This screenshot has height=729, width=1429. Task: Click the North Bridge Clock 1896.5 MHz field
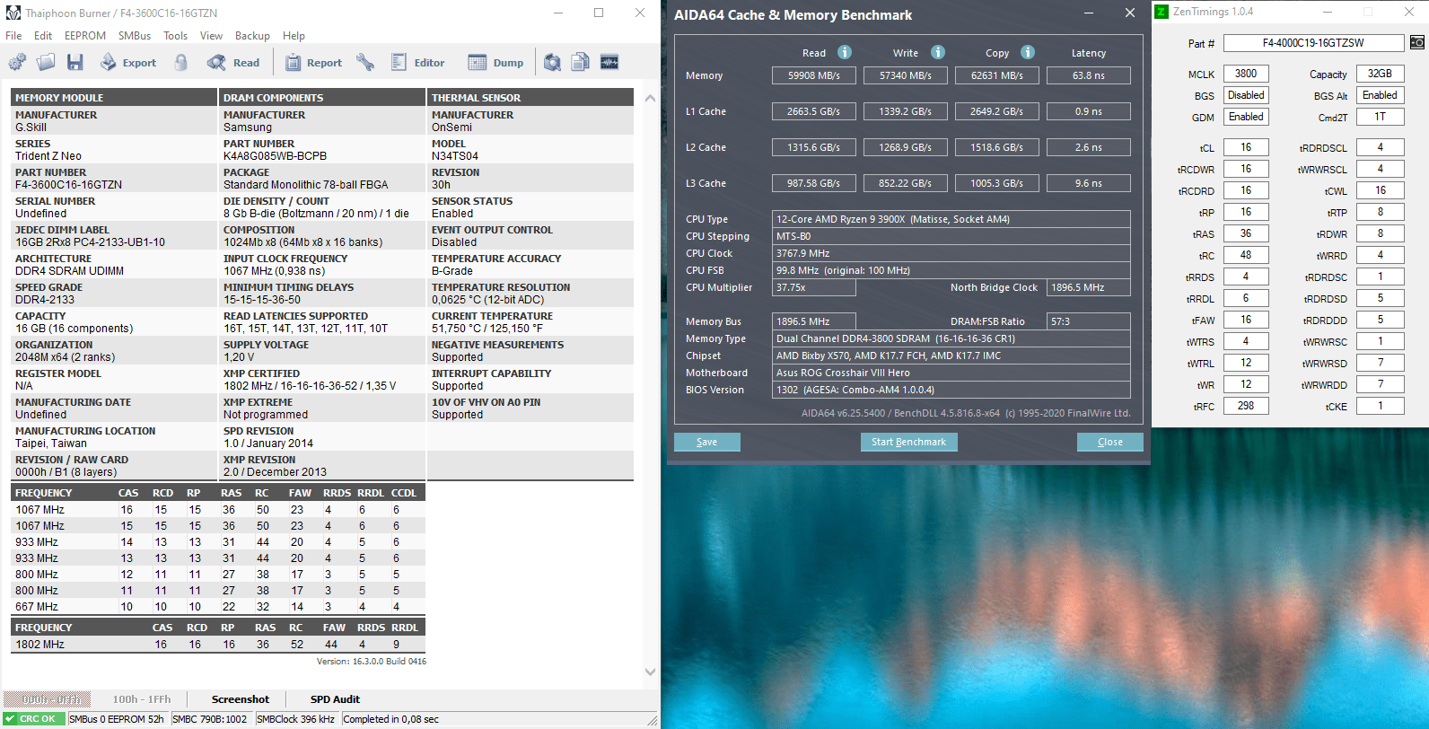[x=1089, y=287]
